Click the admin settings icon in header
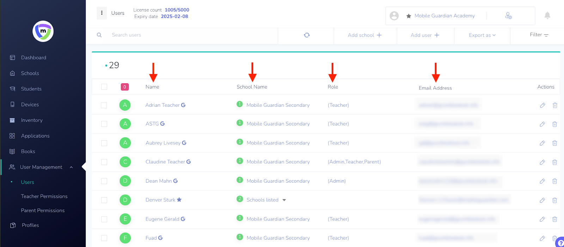 click(508, 16)
